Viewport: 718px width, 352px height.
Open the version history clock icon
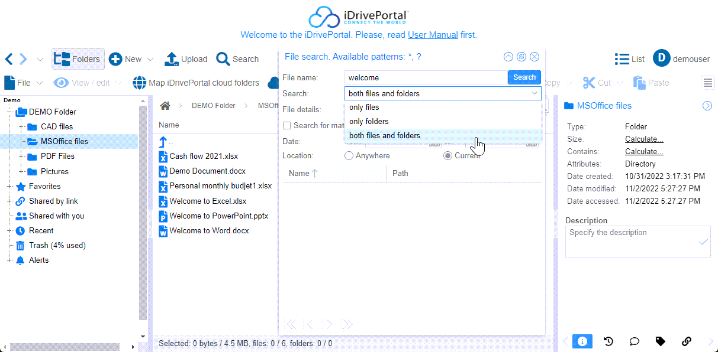click(608, 341)
